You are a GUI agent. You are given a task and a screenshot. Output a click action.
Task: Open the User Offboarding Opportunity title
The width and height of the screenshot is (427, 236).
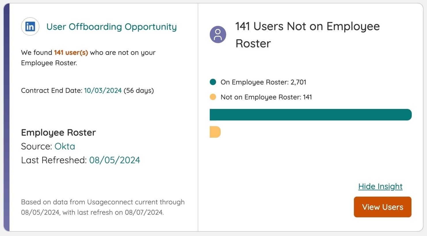111,27
